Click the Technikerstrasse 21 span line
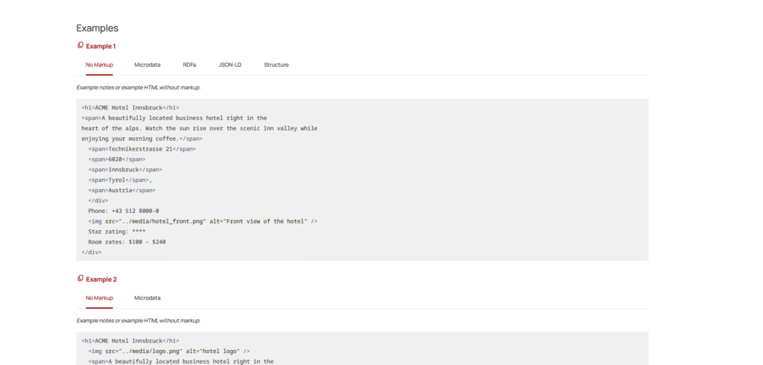Screen dimensions: 763x365 pos(142,149)
